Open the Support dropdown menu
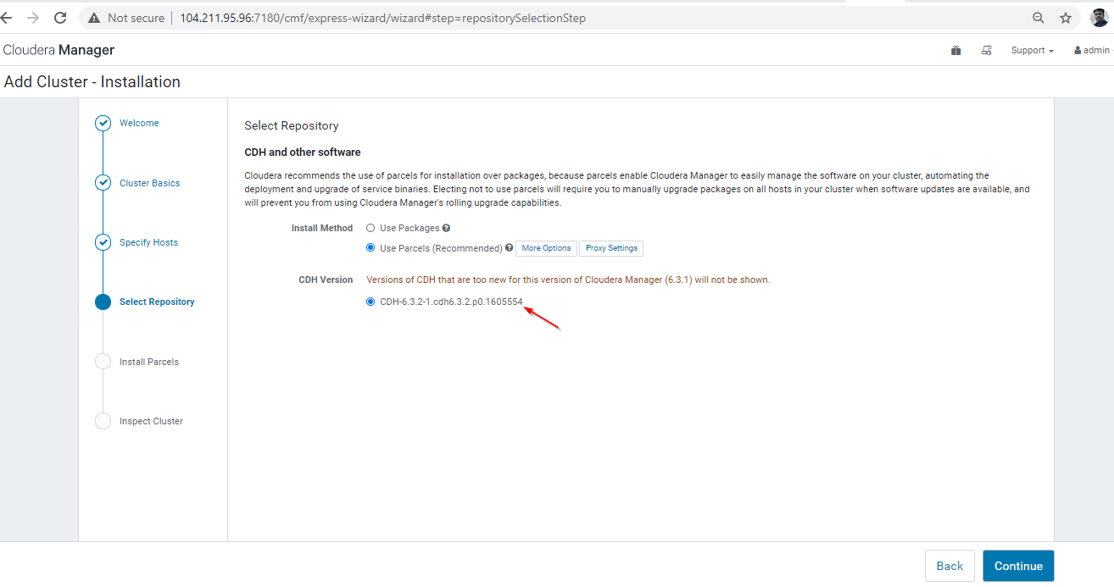 1032,50
